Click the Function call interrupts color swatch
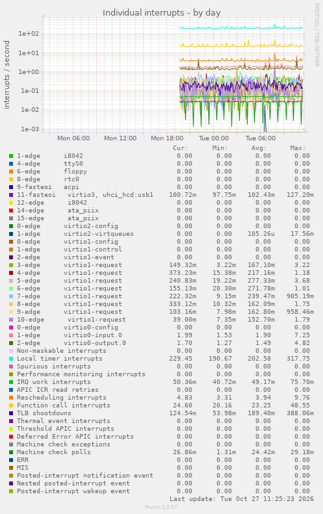 [11, 405]
